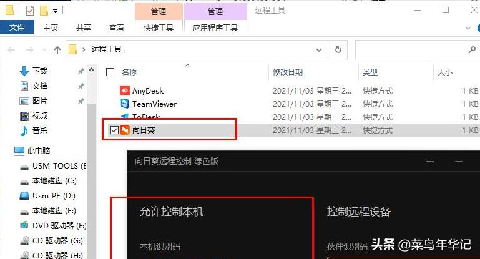Click the 下载 pin icon
Viewport: 480px width, 259px height.
(81, 71)
